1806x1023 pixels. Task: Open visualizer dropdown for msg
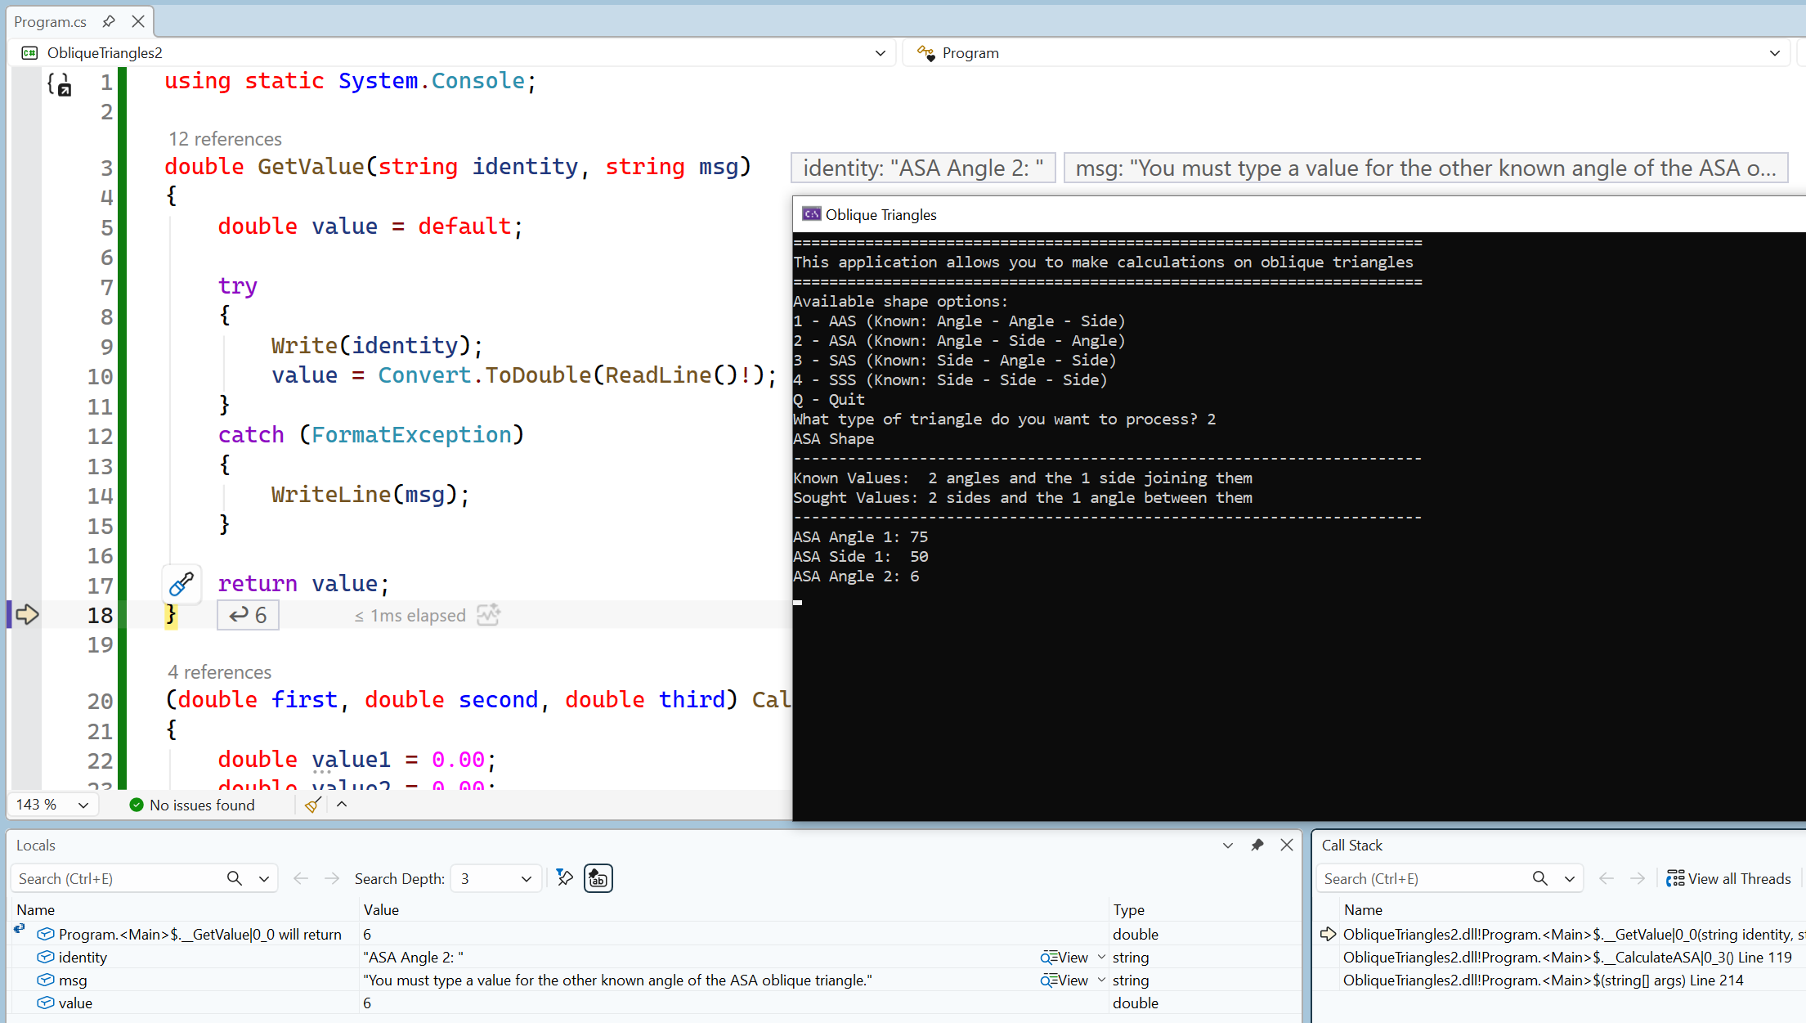click(1101, 980)
